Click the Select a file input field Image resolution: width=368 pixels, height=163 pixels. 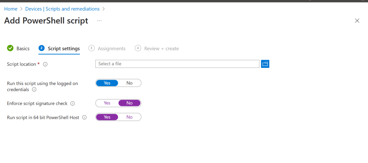(177, 64)
